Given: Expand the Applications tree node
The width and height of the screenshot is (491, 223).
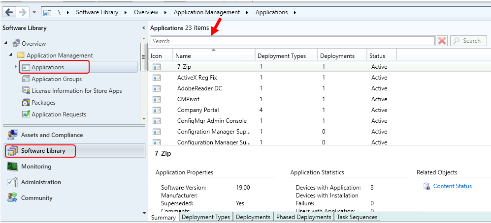Looking at the screenshot, I should [x=16, y=67].
